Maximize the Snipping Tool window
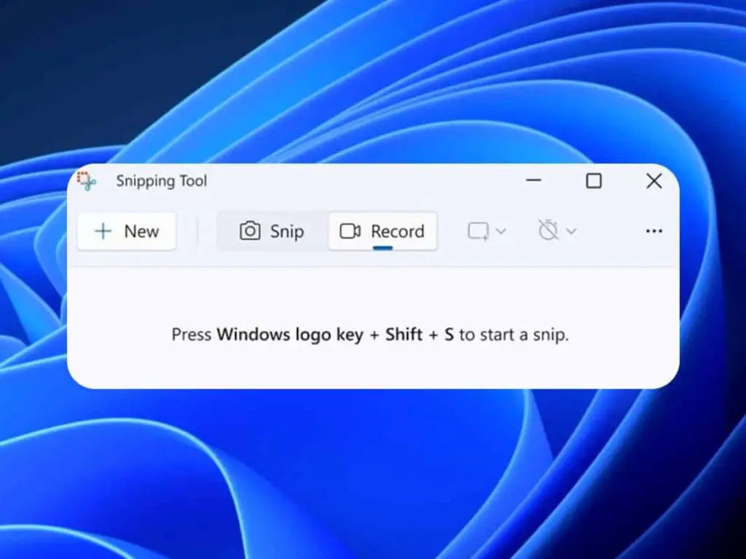746x559 pixels. 594,181
